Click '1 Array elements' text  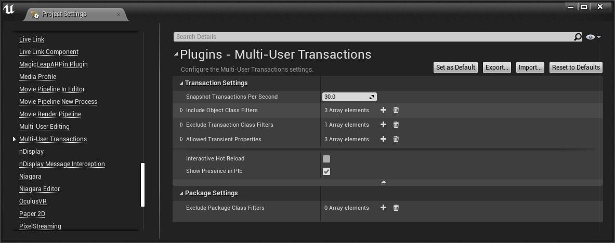pyautogui.click(x=346, y=125)
